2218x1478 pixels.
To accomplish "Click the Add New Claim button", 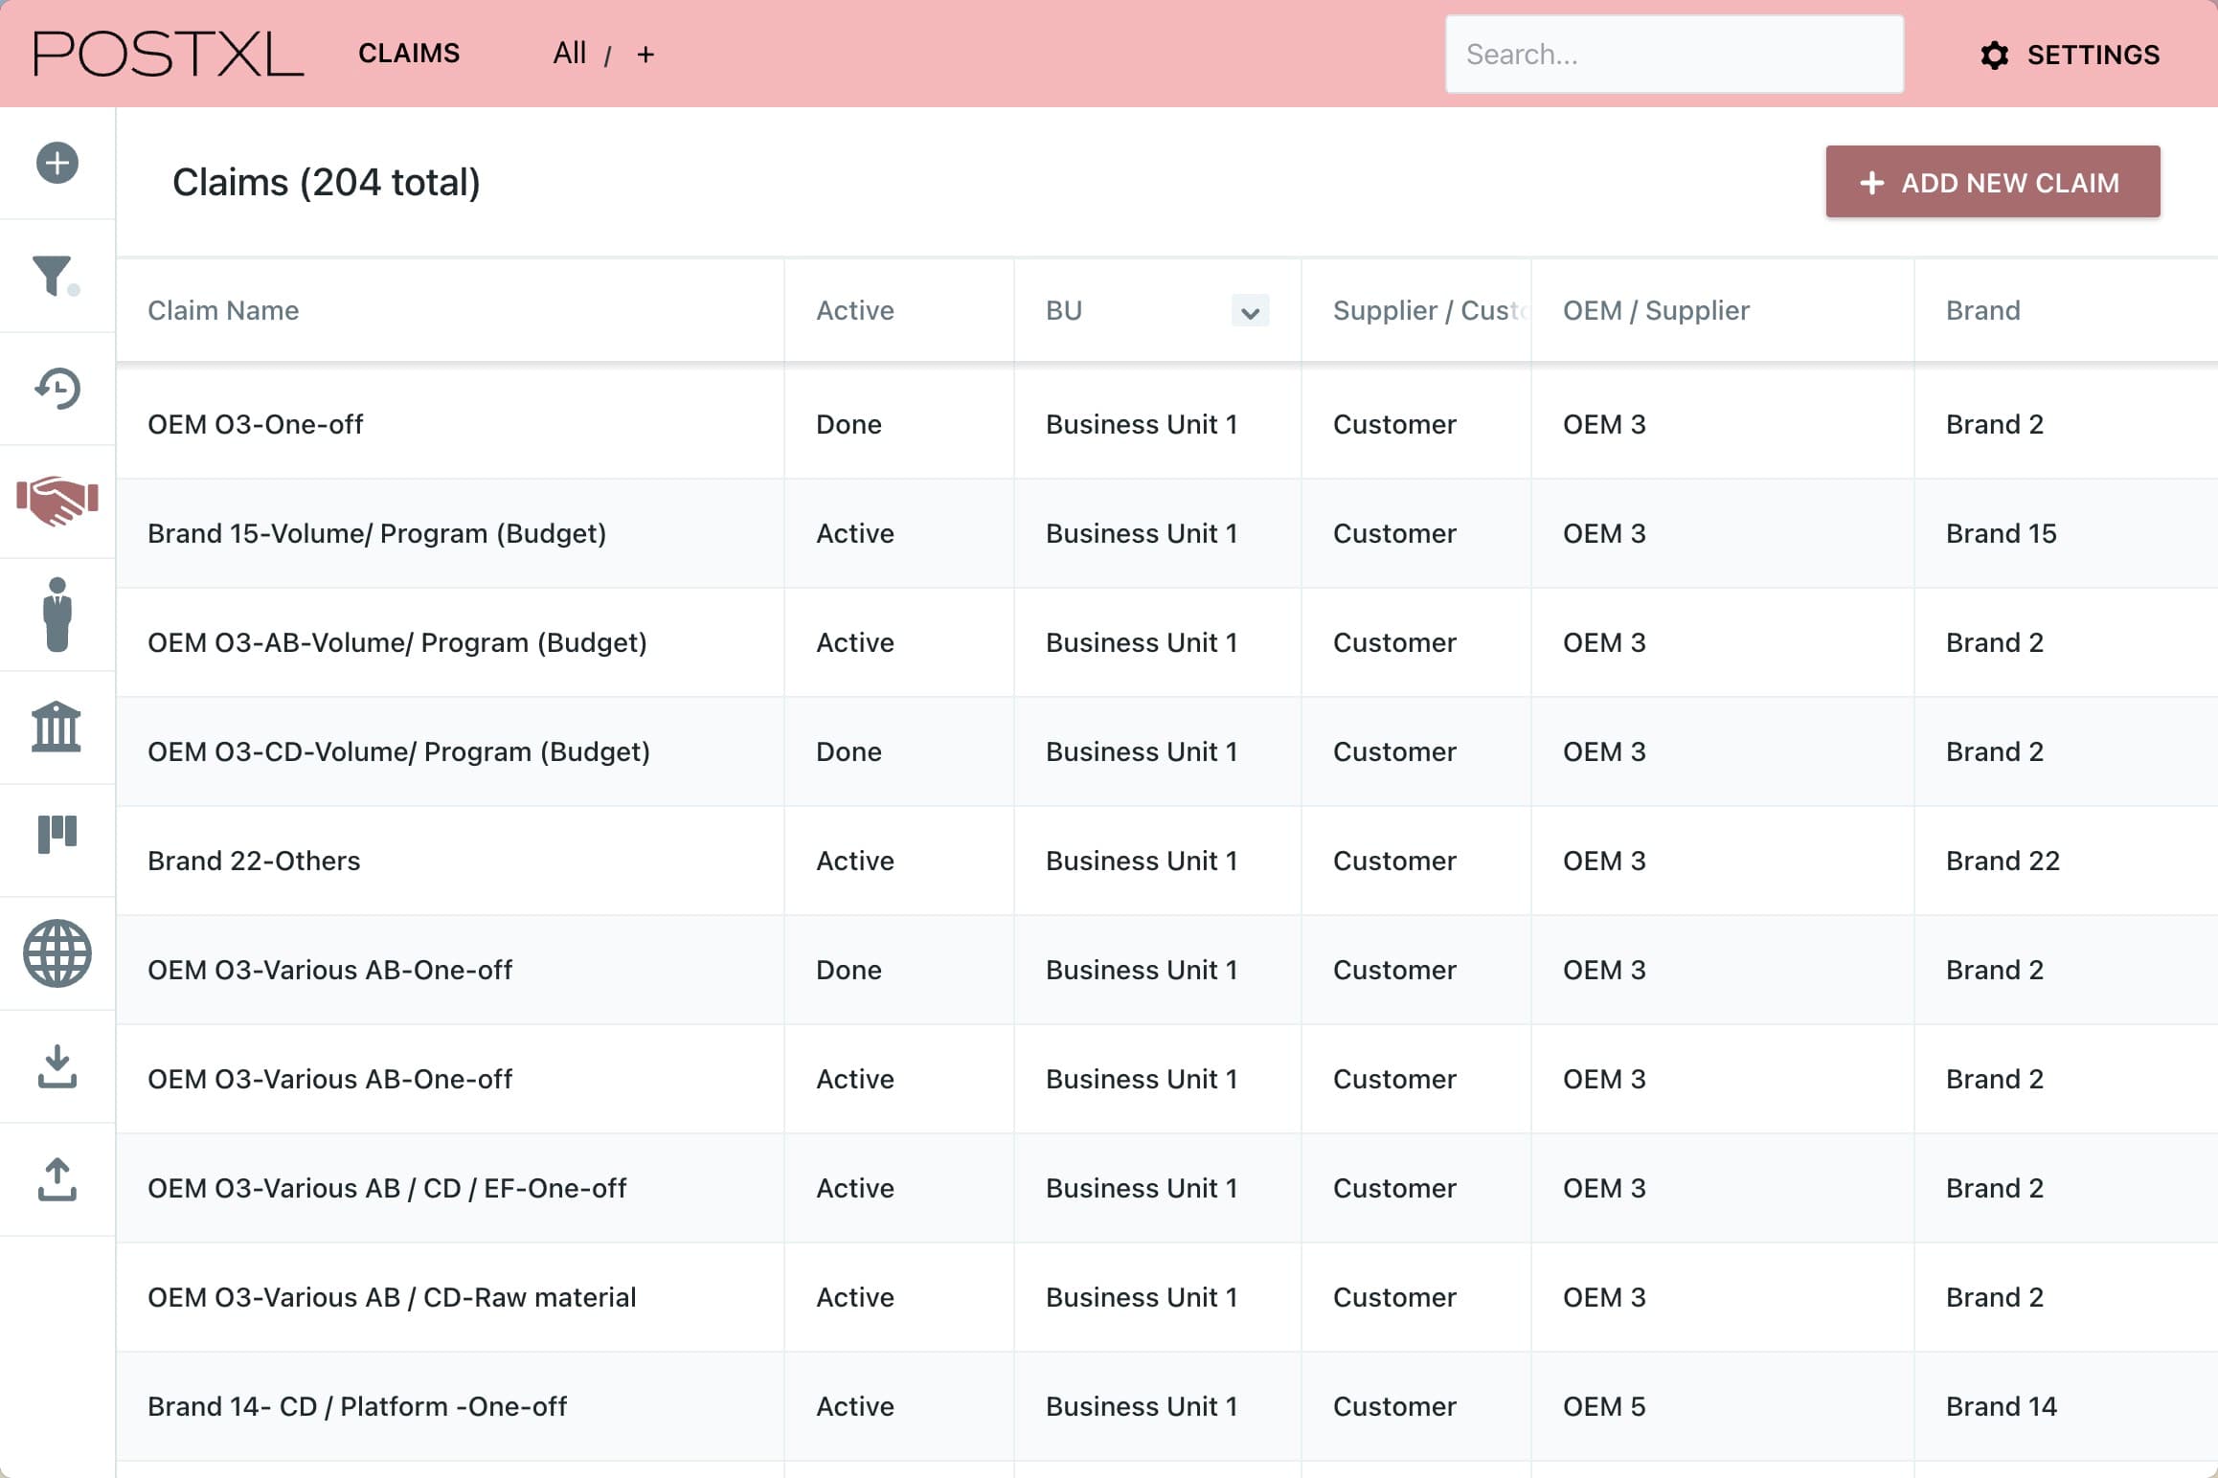I will [x=1992, y=182].
